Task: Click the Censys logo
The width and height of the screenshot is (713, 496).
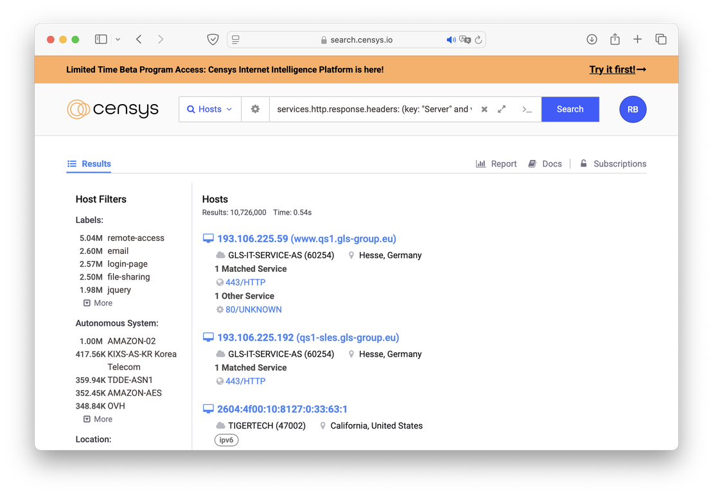Action: tap(112, 109)
